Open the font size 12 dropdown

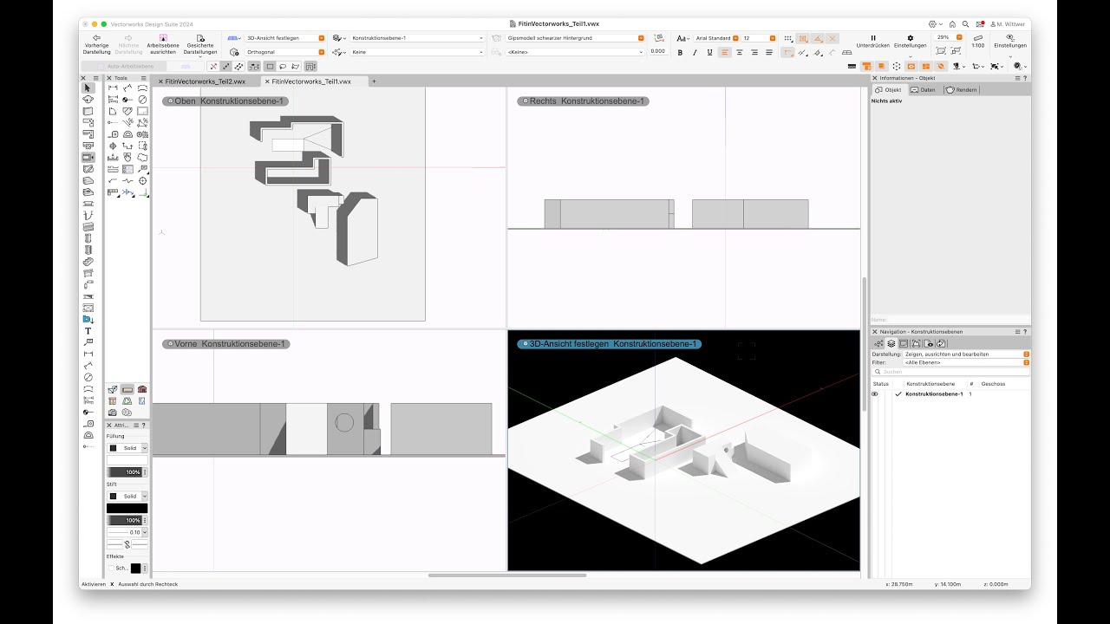click(759, 38)
